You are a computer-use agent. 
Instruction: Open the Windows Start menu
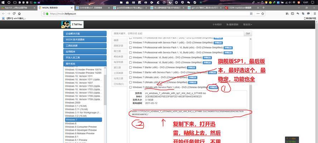[3, 3]
